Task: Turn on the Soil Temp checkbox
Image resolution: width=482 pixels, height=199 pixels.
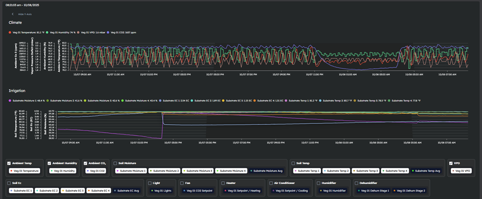Action: coord(293,163)
